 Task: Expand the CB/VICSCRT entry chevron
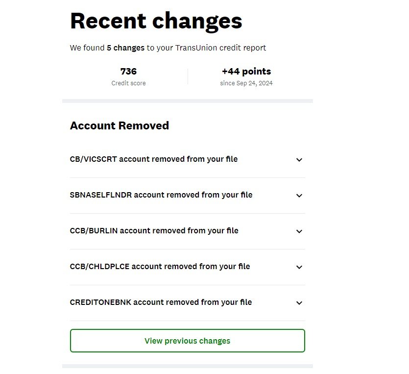pyautogui.click(x=299, y=160)
